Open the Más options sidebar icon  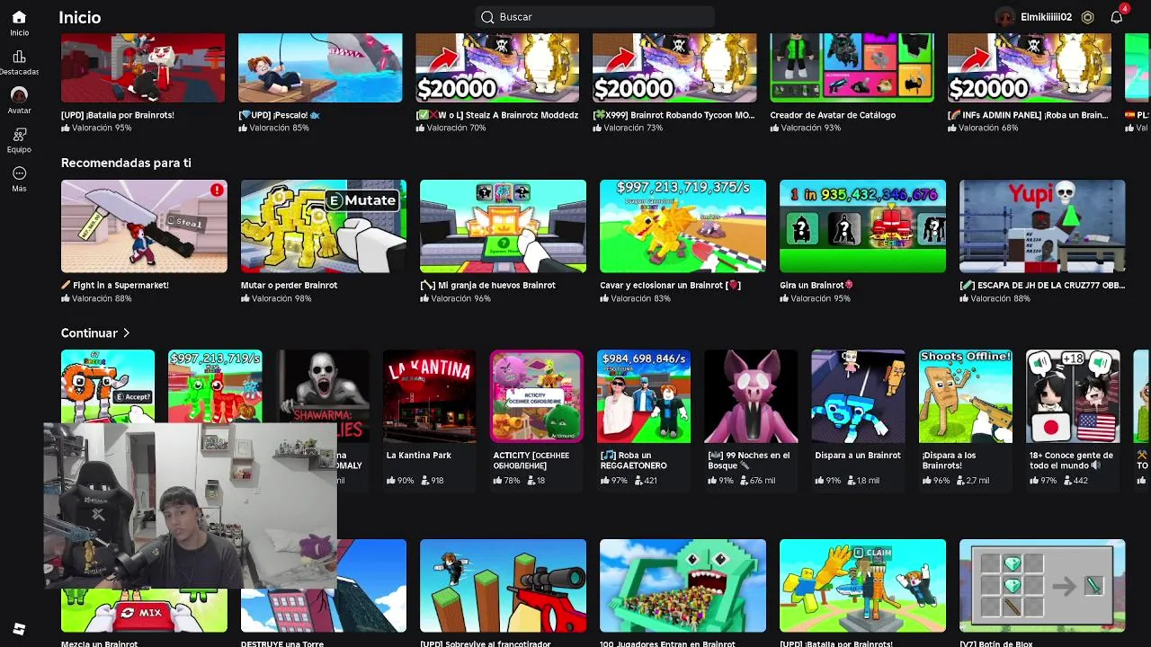pos(19,173)
